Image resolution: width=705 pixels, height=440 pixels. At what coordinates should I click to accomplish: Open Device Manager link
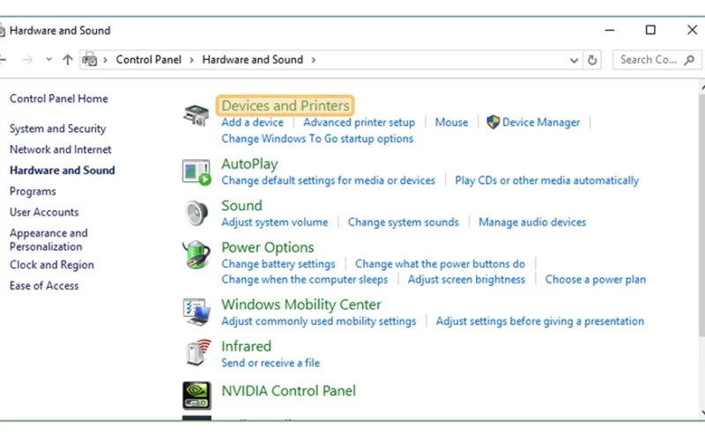[x=541, y=122]
